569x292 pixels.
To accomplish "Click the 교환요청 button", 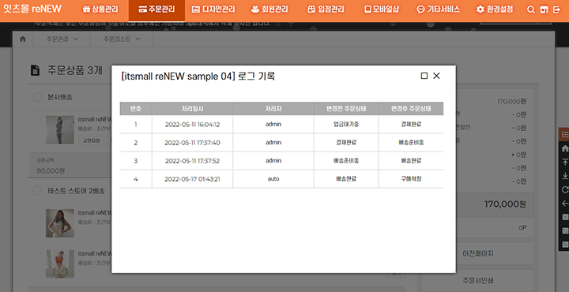I will [x=91, y=140].
